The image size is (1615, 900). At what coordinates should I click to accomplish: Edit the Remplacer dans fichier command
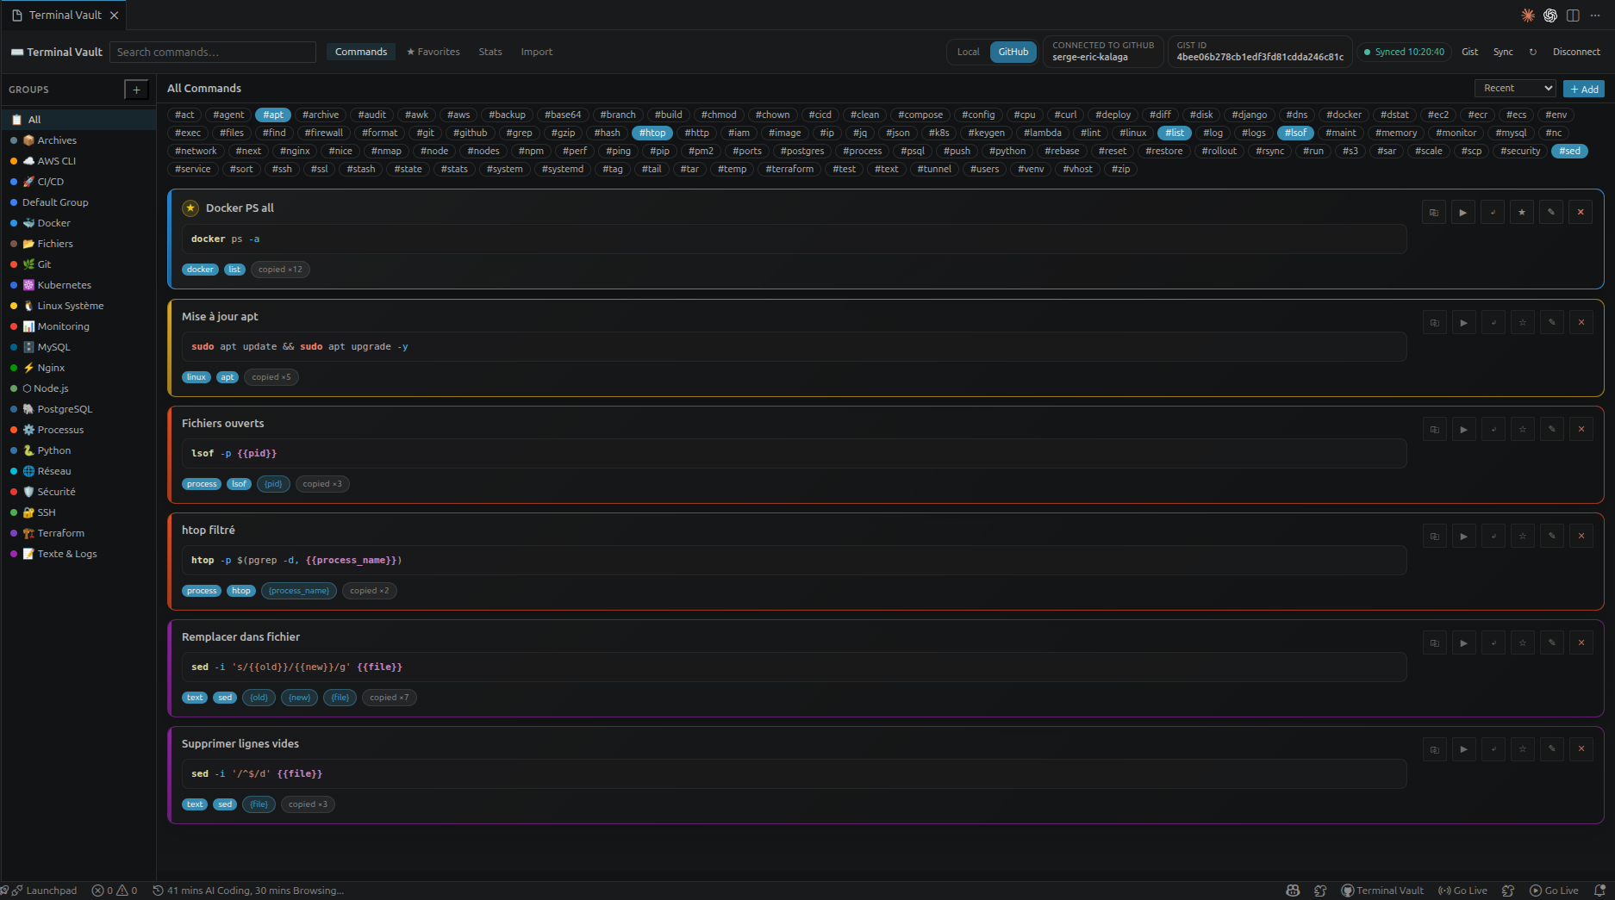pyautogui.click(x=1552, y=642)
